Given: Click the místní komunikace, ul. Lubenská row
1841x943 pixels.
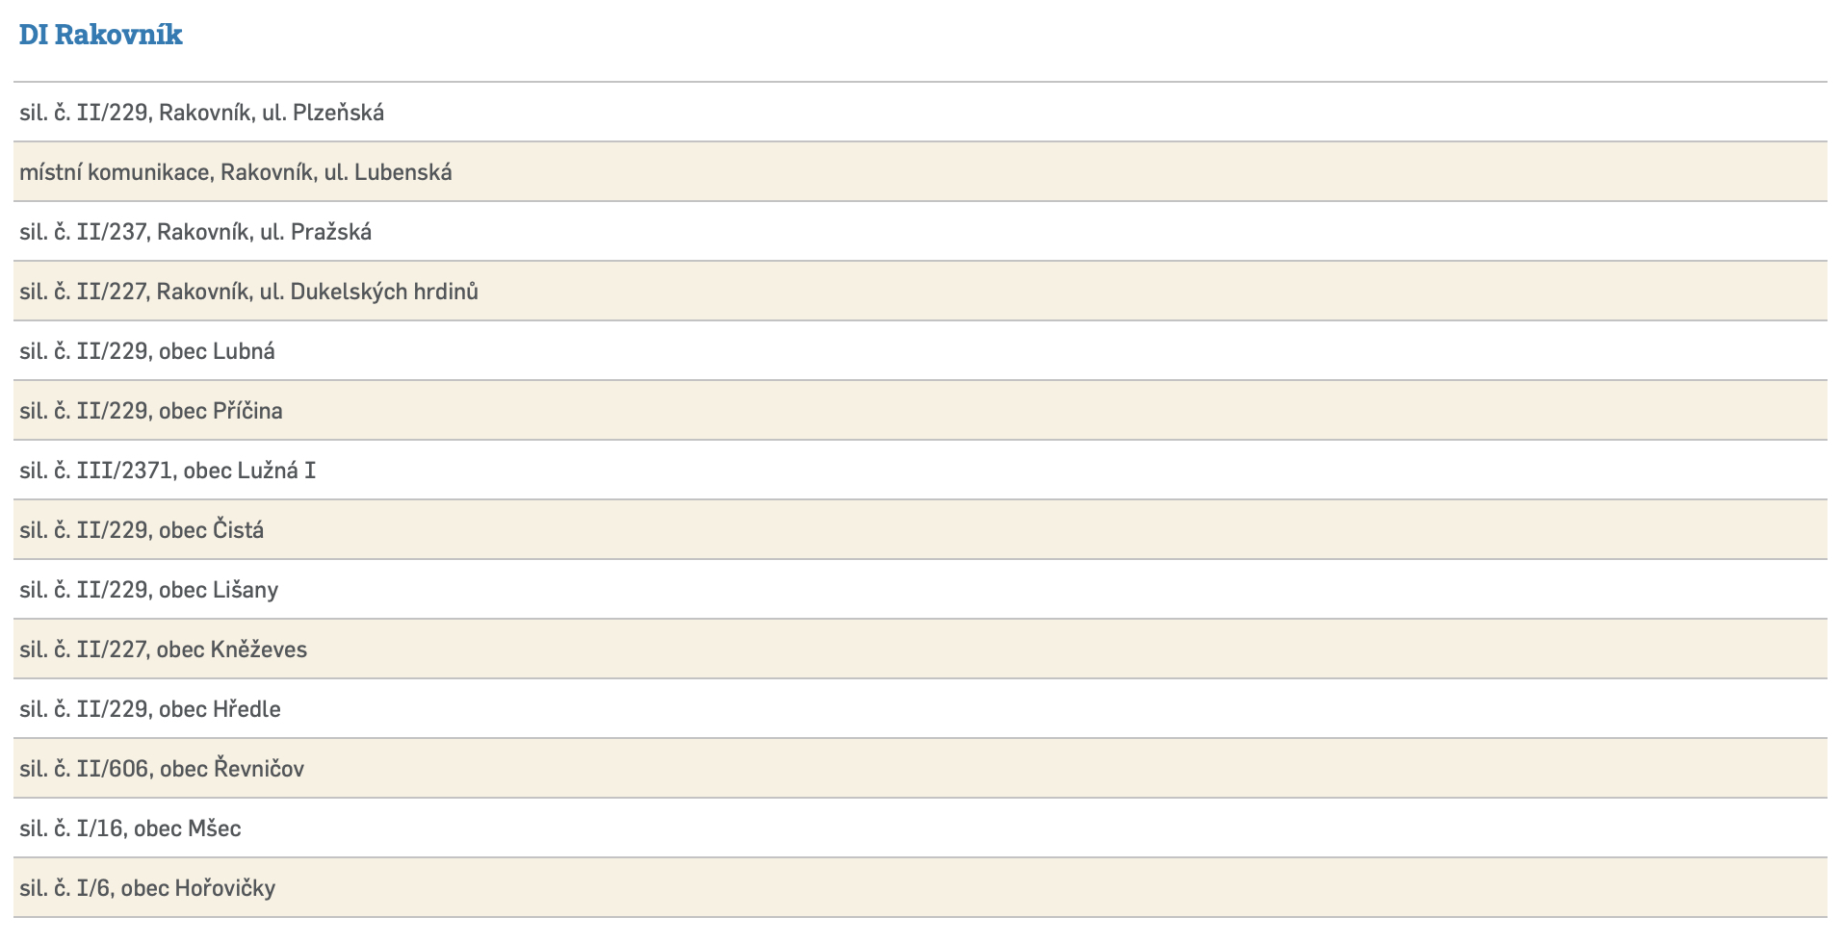Looking at the screenshot, I should tap(236, 172).
